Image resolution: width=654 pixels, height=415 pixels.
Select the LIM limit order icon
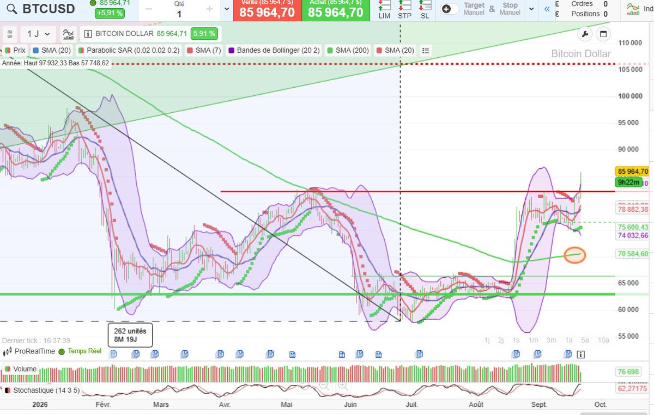[x=384, y=10]
